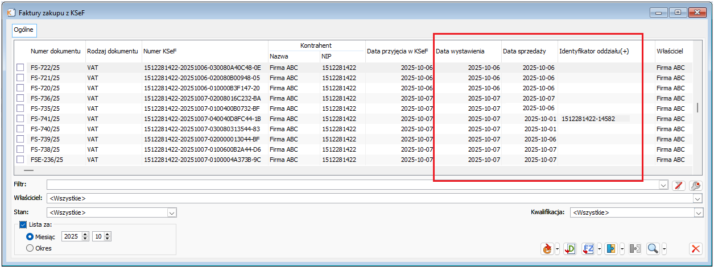Switch to the Ogólne tab
Image resolution: width=714 pixels, height=267 pixels.
tap(24, 29)
